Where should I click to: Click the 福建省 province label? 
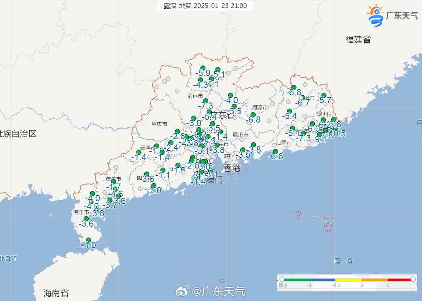(x=358, y=40)
